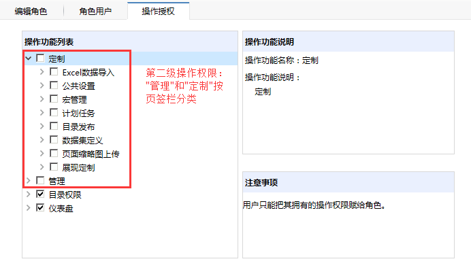Screen dimensions: 471x272
Task: Select the 目录发布 tree item
Action: pyautogui.click(x=79, y=126)
